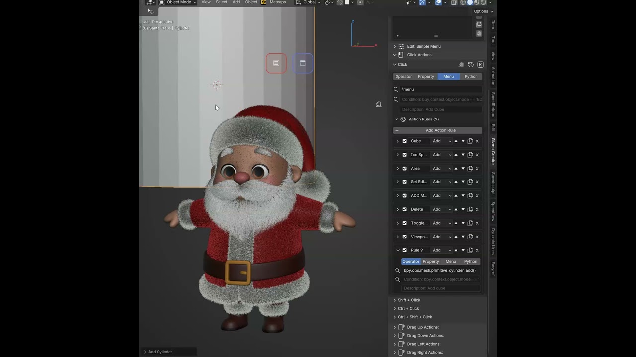Toggle the Rule 9 enabled checkbox

point(404,250)
